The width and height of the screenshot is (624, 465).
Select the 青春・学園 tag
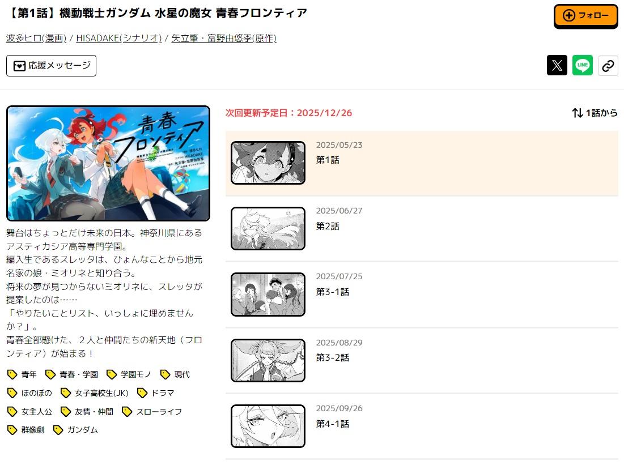click(71, 374)
